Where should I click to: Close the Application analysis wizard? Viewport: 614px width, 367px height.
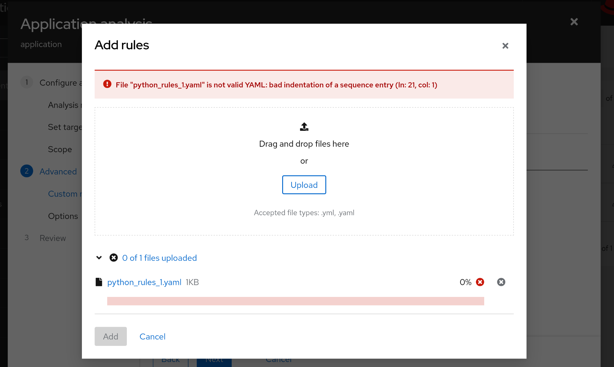(x=574, y=22)
